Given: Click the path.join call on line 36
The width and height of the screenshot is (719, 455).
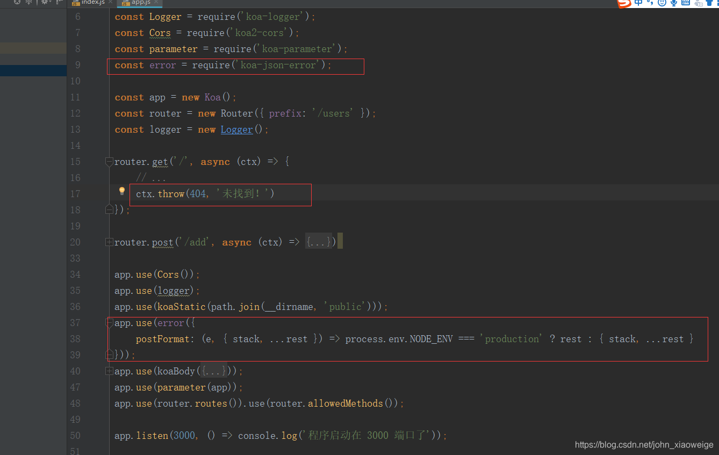Looking at the screenshot, I should (x=235, y=307).
